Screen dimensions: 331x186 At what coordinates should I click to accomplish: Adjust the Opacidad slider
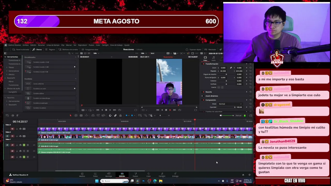[226, 107]
